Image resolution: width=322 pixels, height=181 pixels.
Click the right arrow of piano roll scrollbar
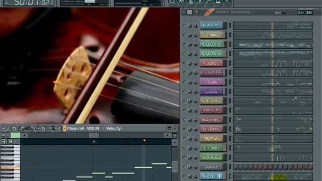click(x=167, y=135)
